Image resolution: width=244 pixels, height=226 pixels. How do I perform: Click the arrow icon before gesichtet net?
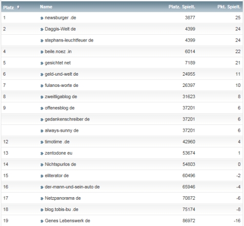click(42, 63)
